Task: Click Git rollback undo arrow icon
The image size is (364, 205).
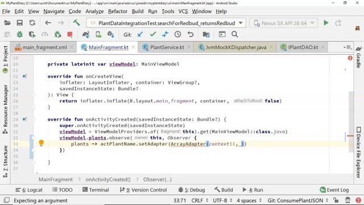Action: [191, 34]
